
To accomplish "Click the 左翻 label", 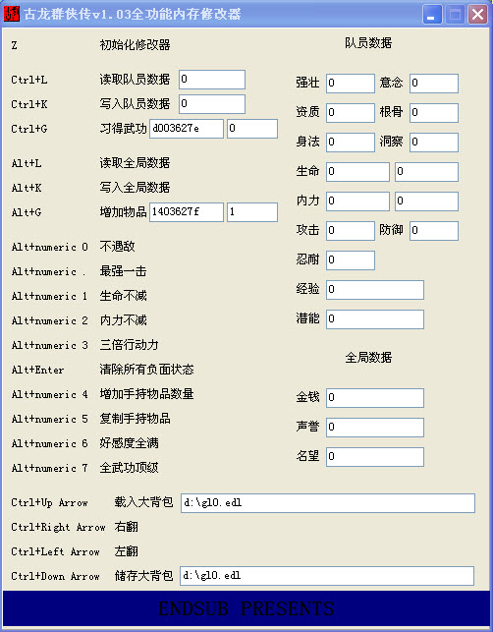I will (126, 551).
